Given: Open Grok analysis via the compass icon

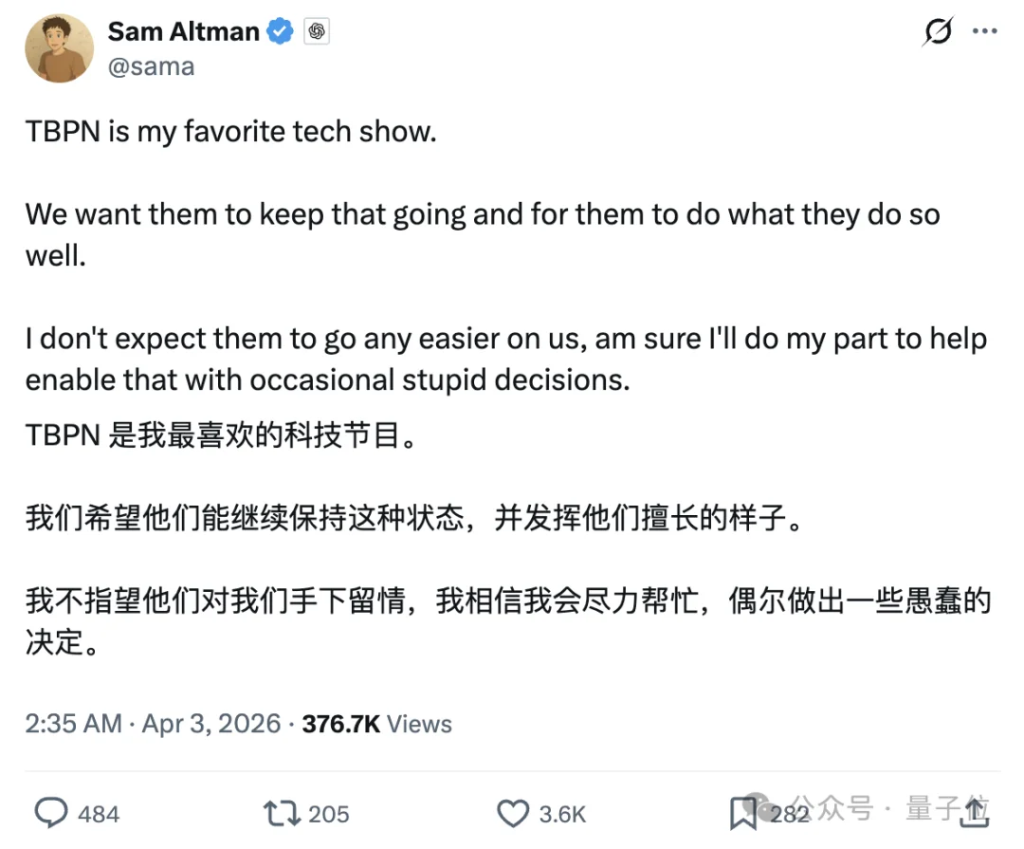Looking at the screenshot, I should tap(937, 31).
